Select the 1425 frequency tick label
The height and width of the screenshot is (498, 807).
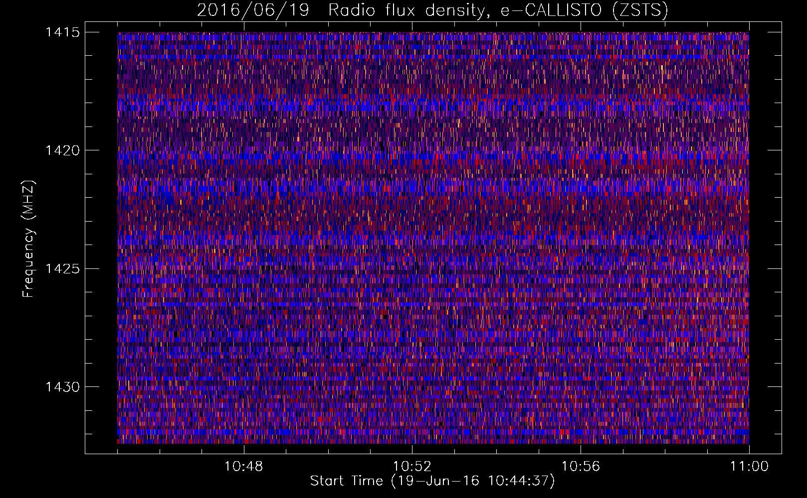pyautogui.click(x=62, y=269)
